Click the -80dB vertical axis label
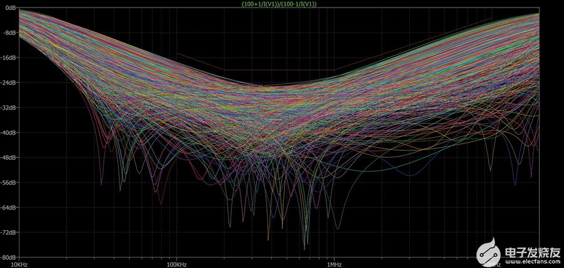This screenshot has width=564, height=268. [x=8, y=257]
